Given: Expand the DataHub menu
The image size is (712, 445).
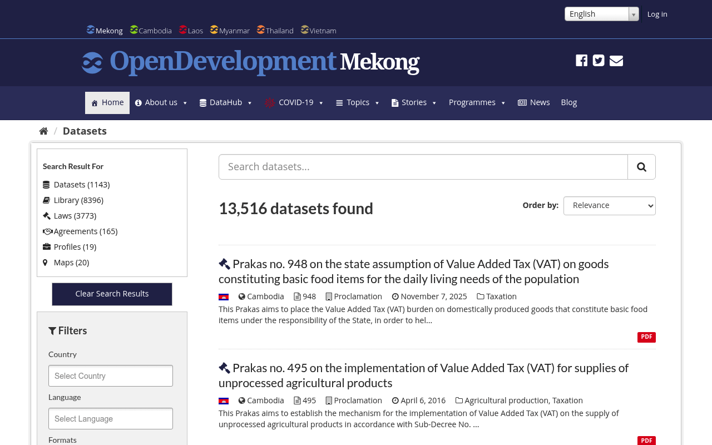Looking at the screenshot, I should click(226, 103).
